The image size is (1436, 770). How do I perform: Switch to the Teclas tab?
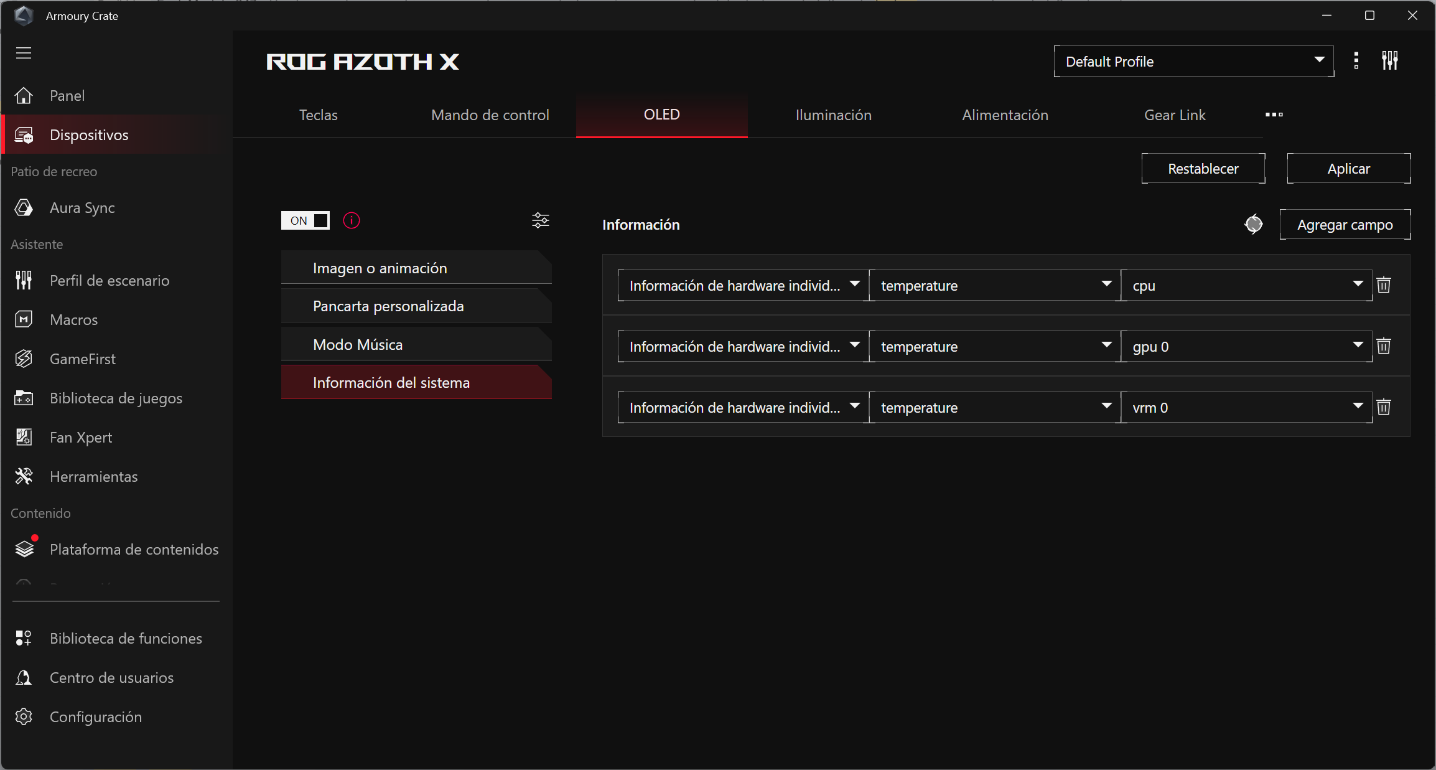pos(319,115)
